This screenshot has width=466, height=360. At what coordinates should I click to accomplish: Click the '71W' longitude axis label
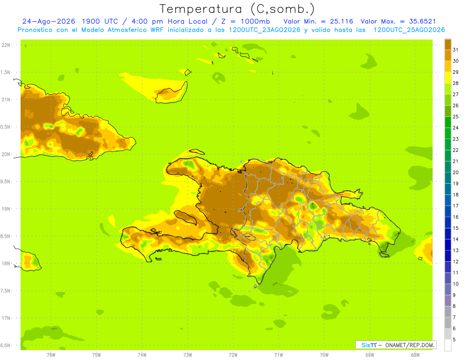pyautogui.click(x=278, y=355)
